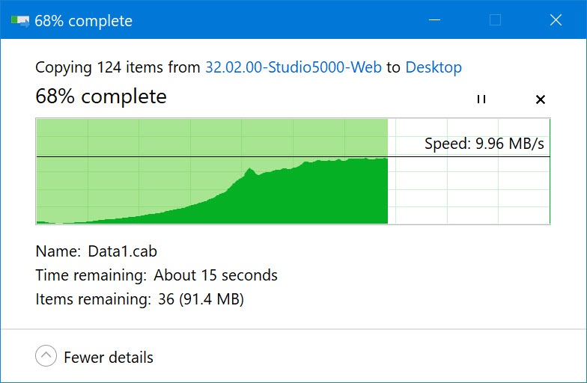Click the 'Copying 124 items from' text
The width and height of the screenshot is (587, 383).
coord(118,67)
